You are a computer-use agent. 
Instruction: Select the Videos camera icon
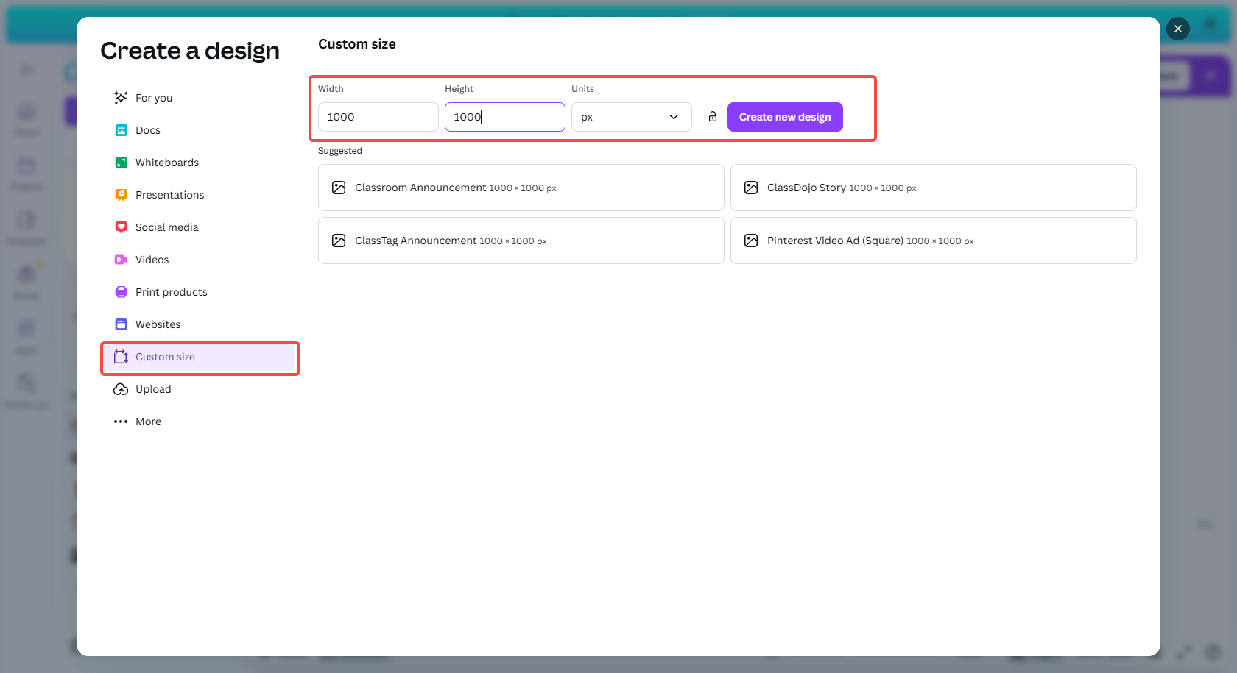[121, 260]
